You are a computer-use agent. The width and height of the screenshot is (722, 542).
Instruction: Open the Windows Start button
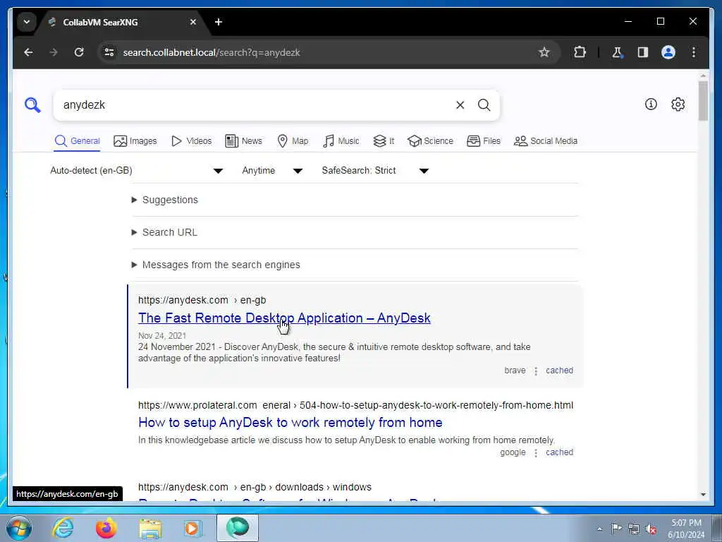(19, 528)
